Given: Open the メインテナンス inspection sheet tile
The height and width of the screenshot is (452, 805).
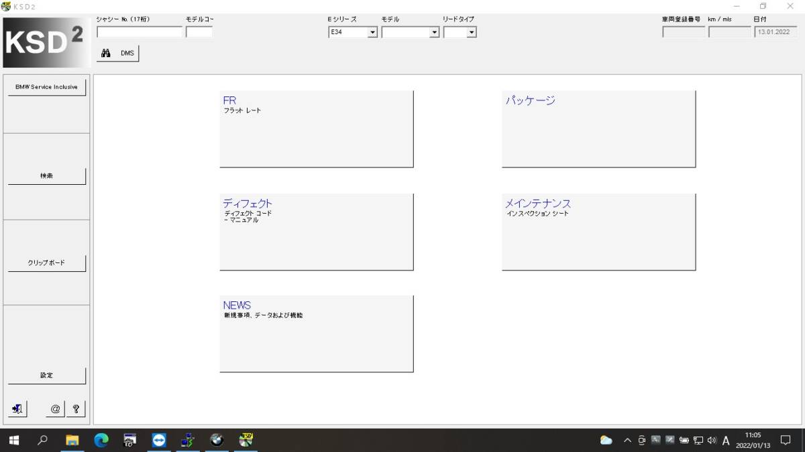Looking at the screenshot, I should pyautogui.click(x=598, y=232).
